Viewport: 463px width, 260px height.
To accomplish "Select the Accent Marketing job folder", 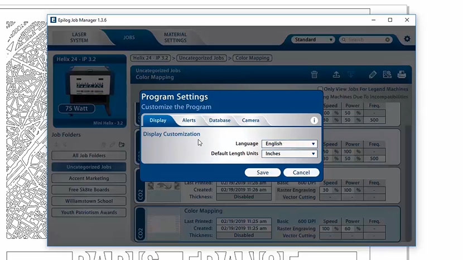I will point(89,178).
